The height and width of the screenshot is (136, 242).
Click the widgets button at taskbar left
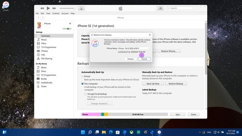5,132
